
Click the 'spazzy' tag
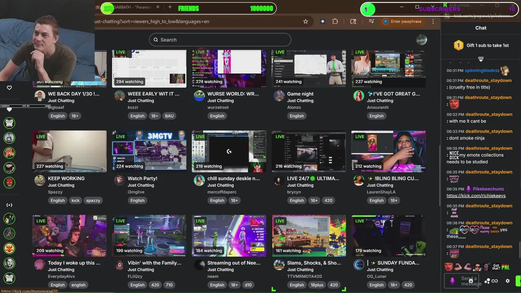(93, 201)
